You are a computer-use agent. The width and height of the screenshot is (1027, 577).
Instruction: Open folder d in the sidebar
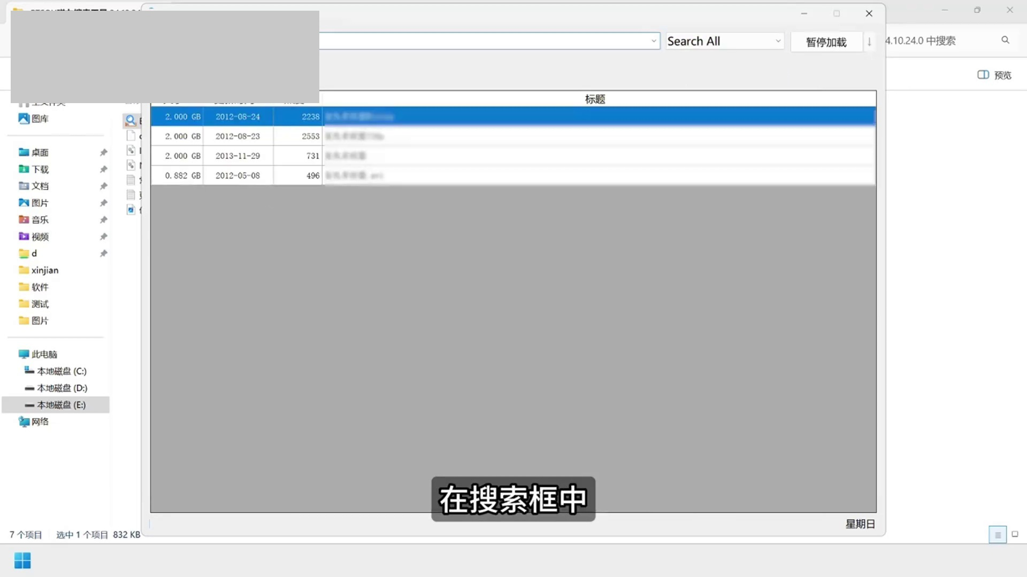28,253
